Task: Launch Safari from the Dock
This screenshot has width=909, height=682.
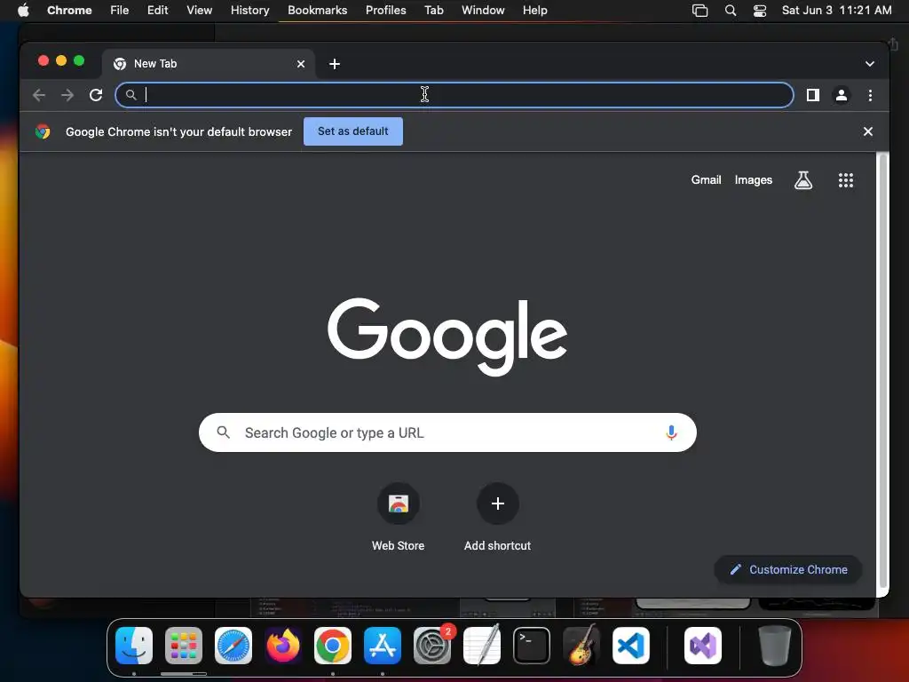Action: (233, 646)
